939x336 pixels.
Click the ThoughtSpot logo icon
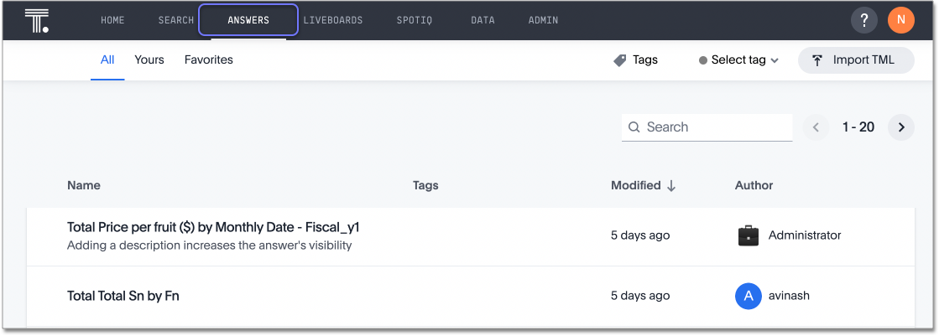36,20
